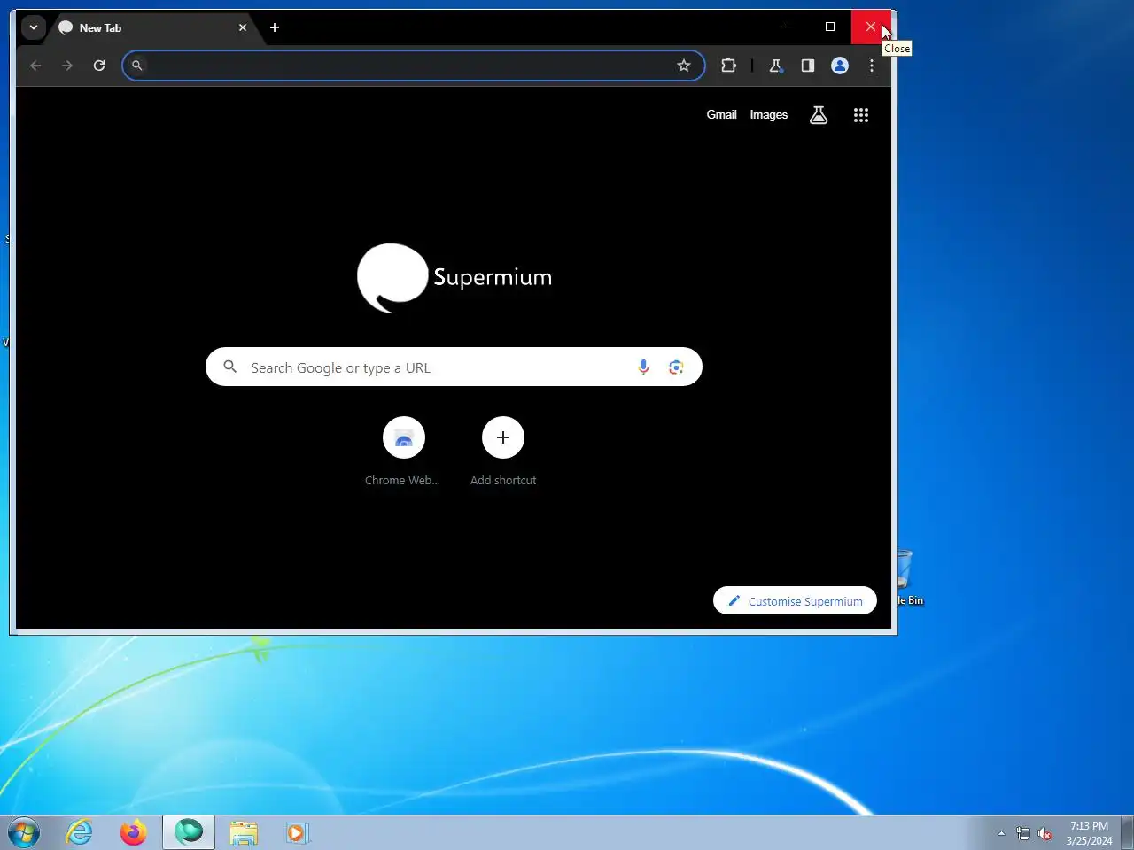This screenshot has height=850, width=1134.
Task: Select the New Tab tab
Action: click(x=151, y=27)
